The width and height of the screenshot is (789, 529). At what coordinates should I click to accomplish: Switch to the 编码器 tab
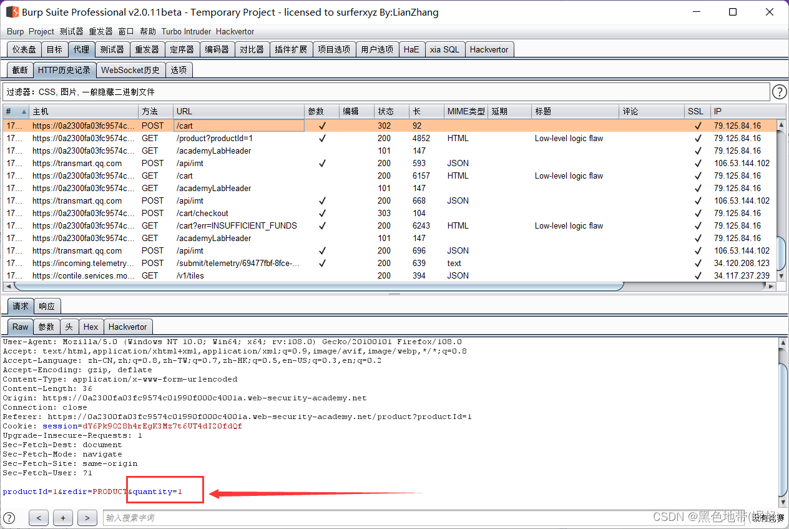point(217,49)
